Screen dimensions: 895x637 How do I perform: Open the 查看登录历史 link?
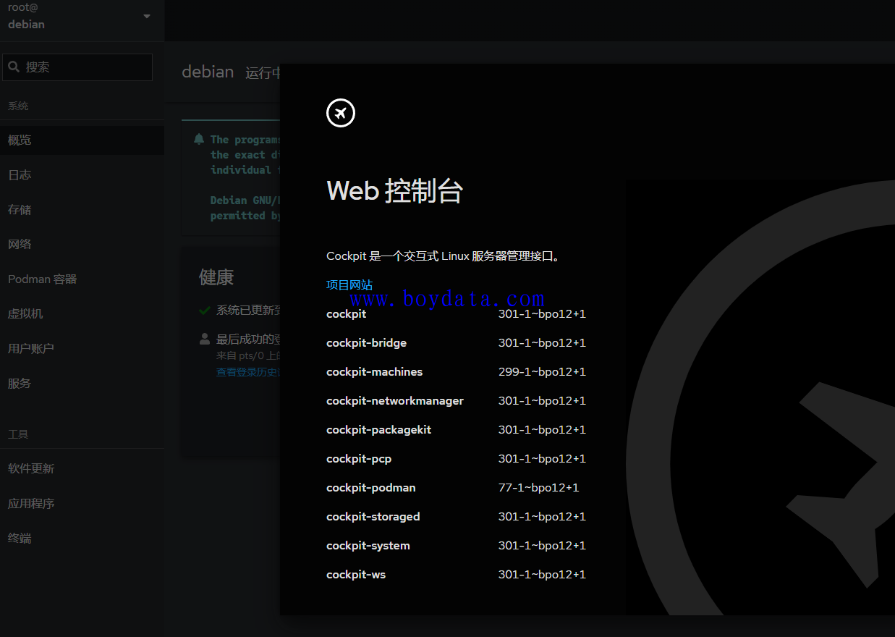[x=248, y=372]
